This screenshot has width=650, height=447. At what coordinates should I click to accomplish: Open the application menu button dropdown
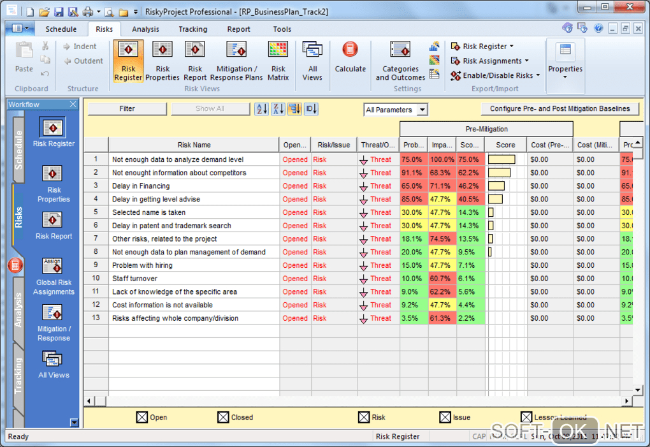(x=20, y=28)
